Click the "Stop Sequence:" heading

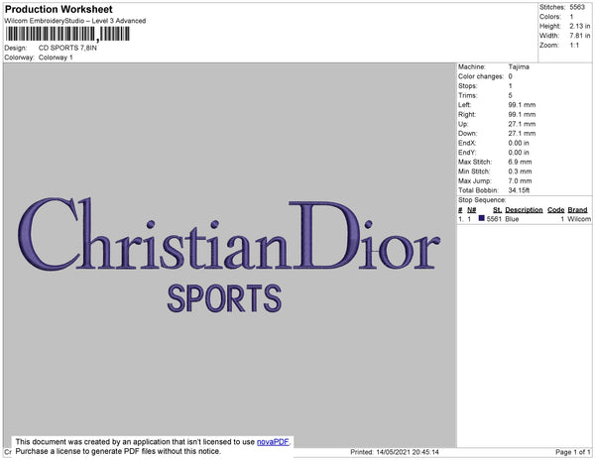pyautogui.click(x=482, y=200)
